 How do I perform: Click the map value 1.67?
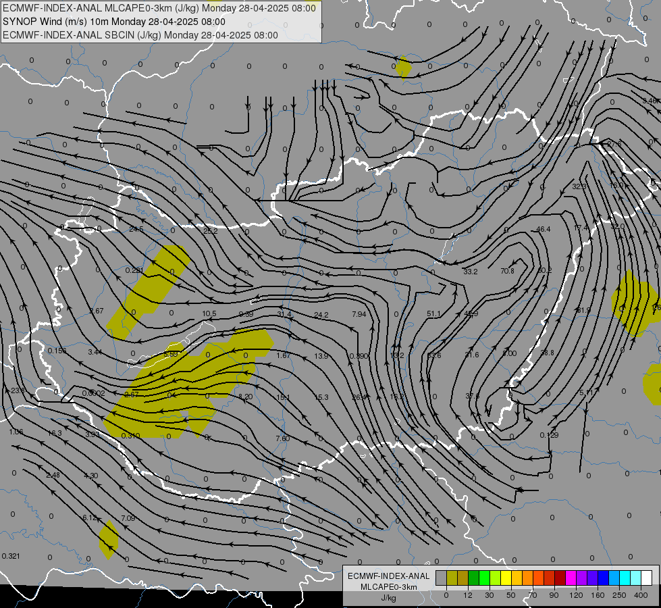tap(284, 355)
